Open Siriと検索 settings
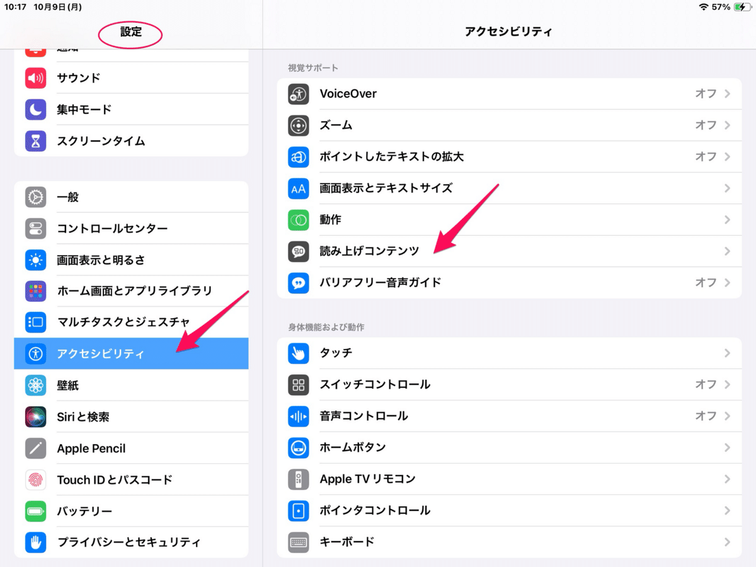This screenshot has height=567, width=756. (131, 416)
